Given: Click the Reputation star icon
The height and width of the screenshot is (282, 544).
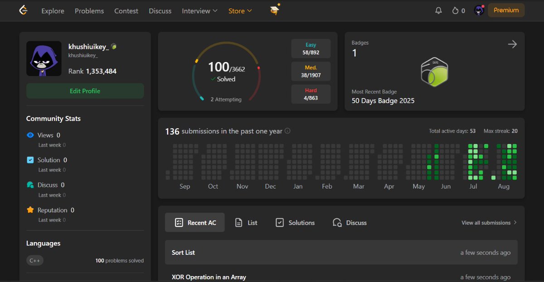Looking at the screenshot, I should point(30,210).
